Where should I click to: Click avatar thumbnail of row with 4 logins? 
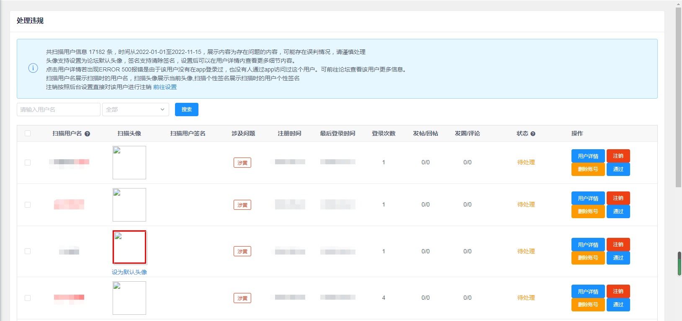pos(129,298)
